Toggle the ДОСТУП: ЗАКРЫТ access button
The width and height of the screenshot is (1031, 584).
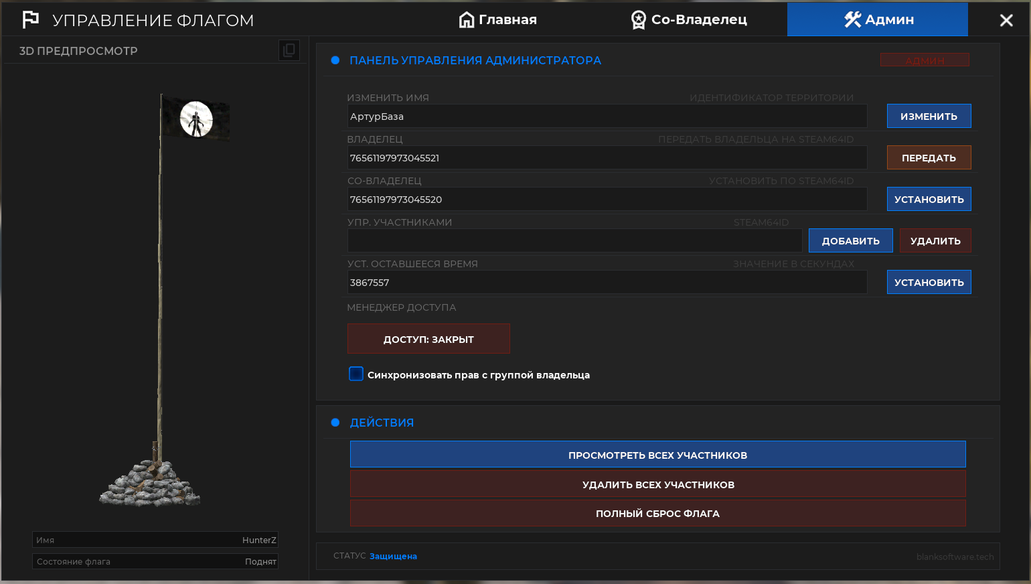click(428, 339)
